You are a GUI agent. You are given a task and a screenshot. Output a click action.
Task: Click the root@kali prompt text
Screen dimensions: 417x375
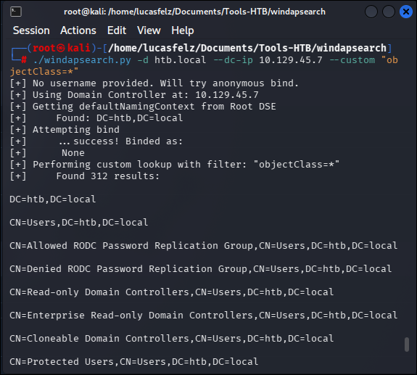(62, 48)
